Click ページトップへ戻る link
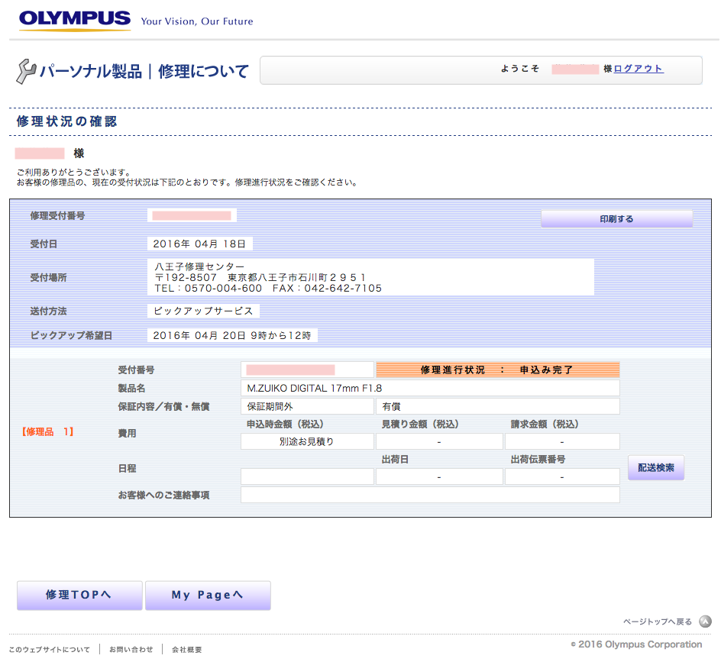Image resolution: width=721 pixels, height=662 pixels. 657,622
